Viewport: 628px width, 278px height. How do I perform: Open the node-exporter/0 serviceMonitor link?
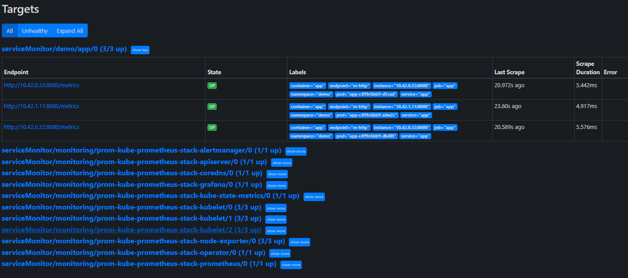143,241
